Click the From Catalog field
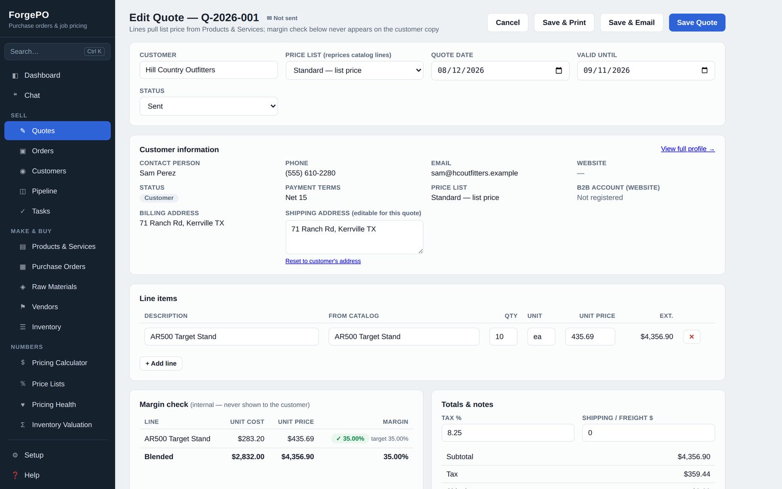Viewport: 782px width, 489px height. click(404, 336)
